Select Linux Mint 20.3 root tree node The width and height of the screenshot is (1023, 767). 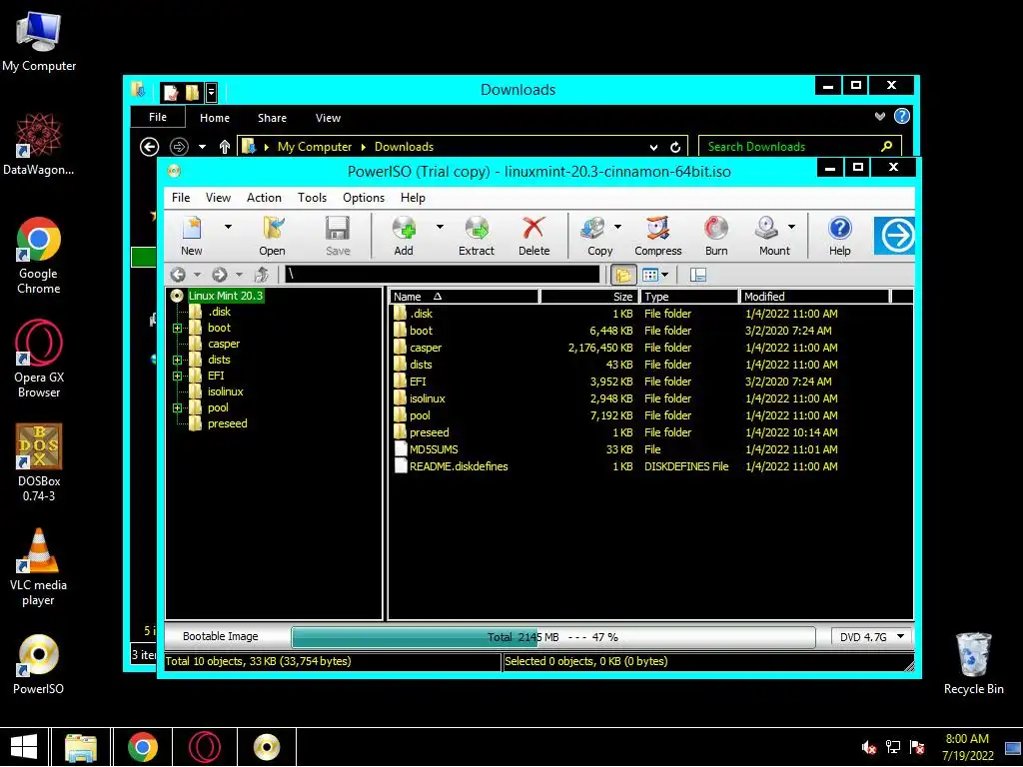[x=225, y=296]
